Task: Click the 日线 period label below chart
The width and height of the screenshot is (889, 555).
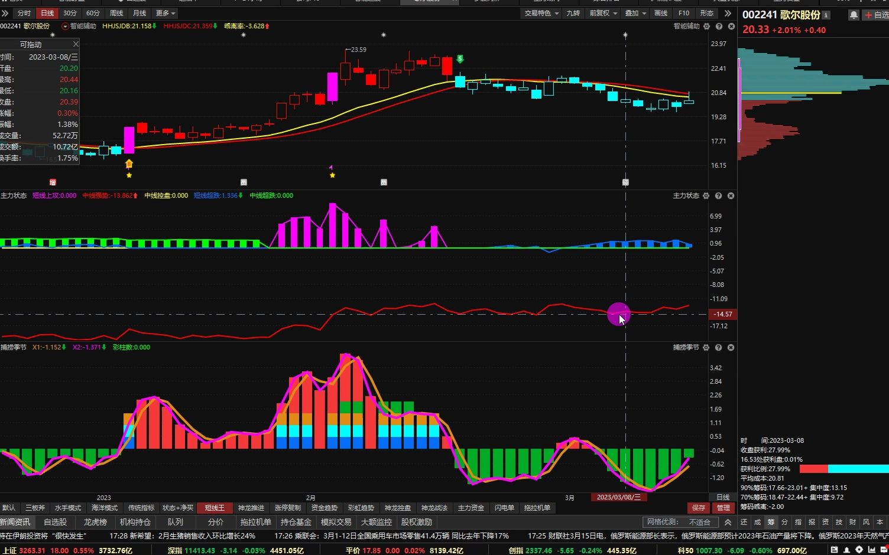Action: [x=723, y=498]
